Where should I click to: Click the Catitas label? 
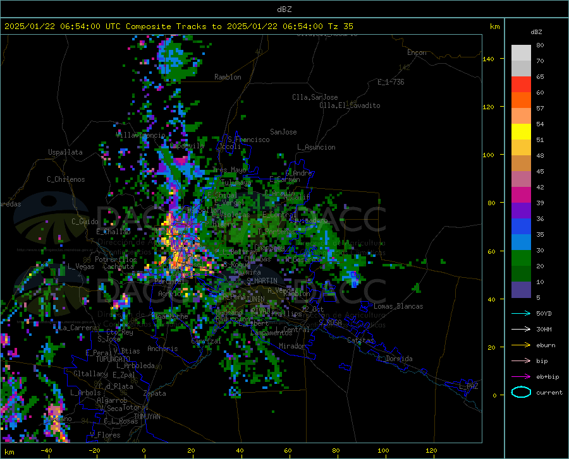pyautogui.click(x=360, y=340)
